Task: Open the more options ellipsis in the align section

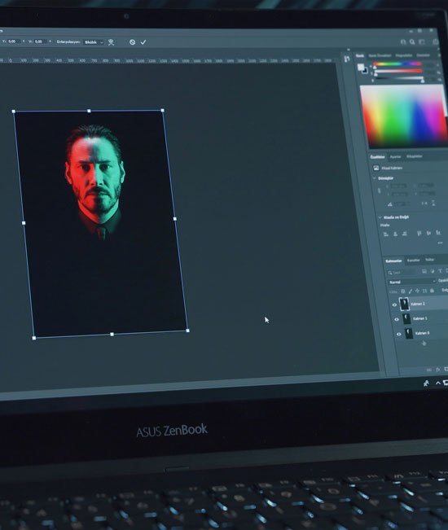Action: tap(440, 243)
